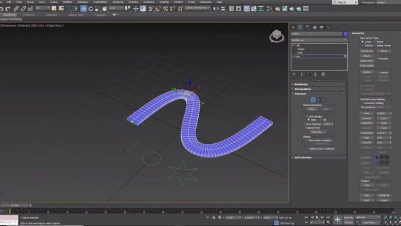Activate the Unlink Selection tool
The width and height of the screenshot is (401, 226).
(x=23, y=9)
